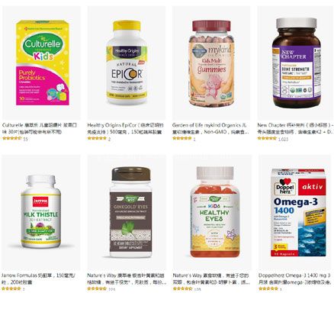Click the Garden of Life mykind Organics title

210,128
